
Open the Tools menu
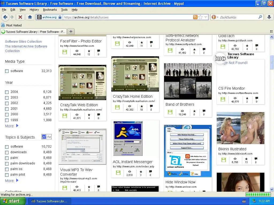coord(64,10)
